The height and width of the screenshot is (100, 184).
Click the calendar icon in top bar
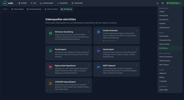(162, 3)
